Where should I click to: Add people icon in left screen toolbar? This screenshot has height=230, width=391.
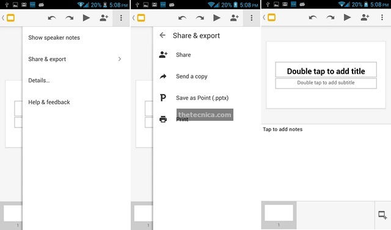point(104,18)
